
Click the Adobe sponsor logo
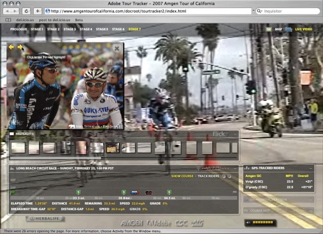(159, 223)
